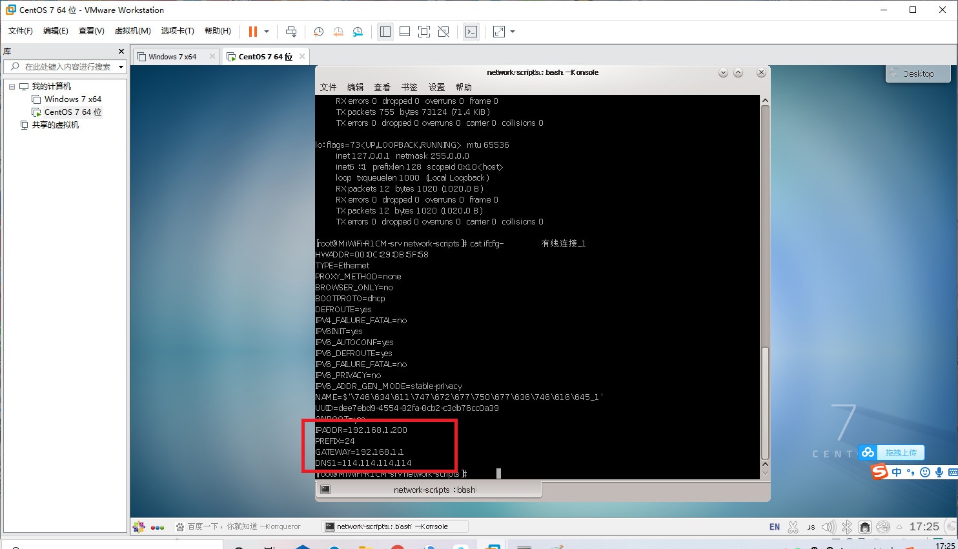
Task: Click Konsole scrollbar bottom down arrow
Action: [x=765, y=474]
